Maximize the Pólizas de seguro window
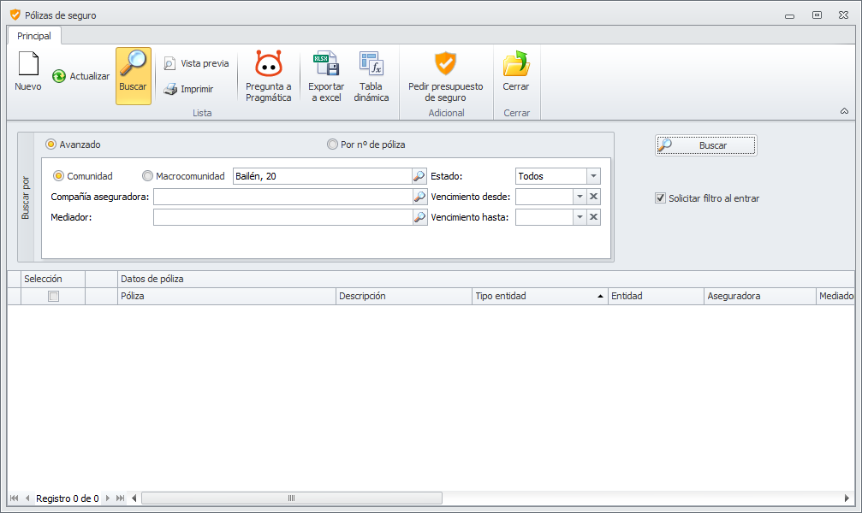 pos(817,15)
